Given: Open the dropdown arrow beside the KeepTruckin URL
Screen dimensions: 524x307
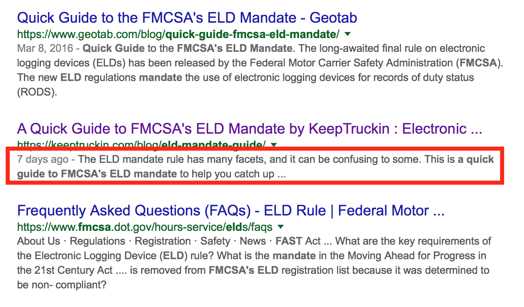Looking at the screenshot, I should click(x=274, y=145).
